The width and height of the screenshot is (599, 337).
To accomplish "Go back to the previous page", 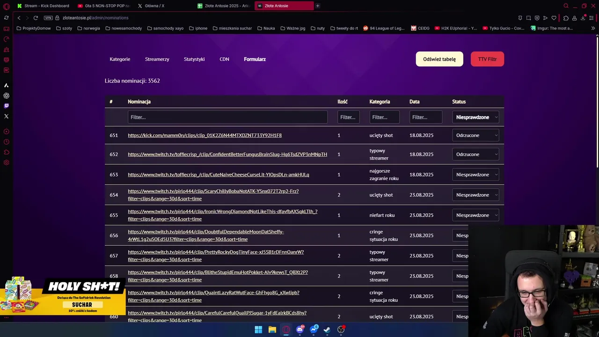I will pyautogui.click(x=19, y=18).
